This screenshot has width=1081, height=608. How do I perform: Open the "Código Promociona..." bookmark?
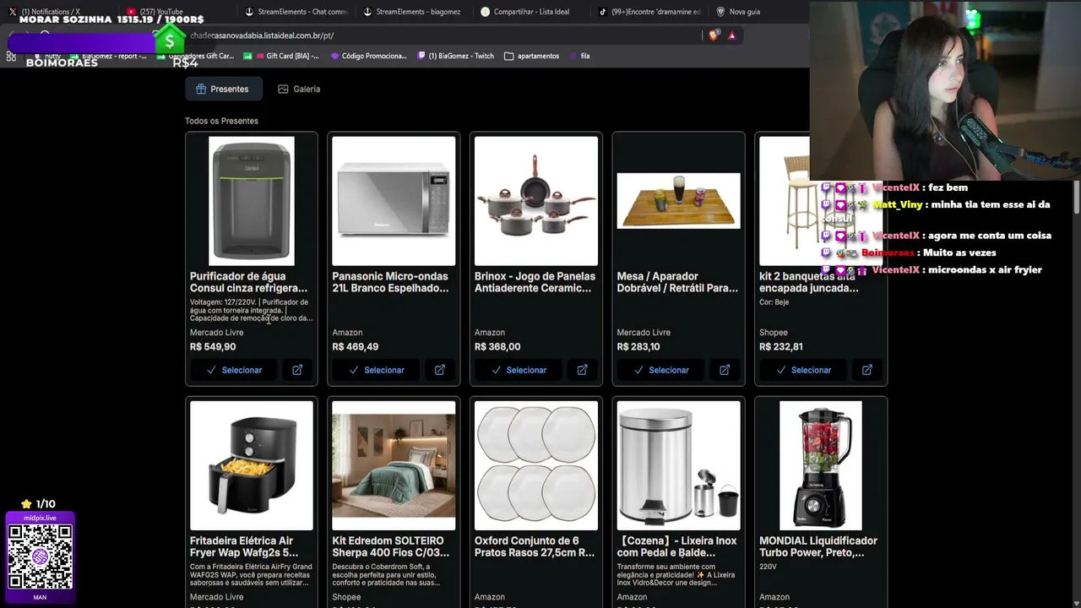[x=369, y=56]
